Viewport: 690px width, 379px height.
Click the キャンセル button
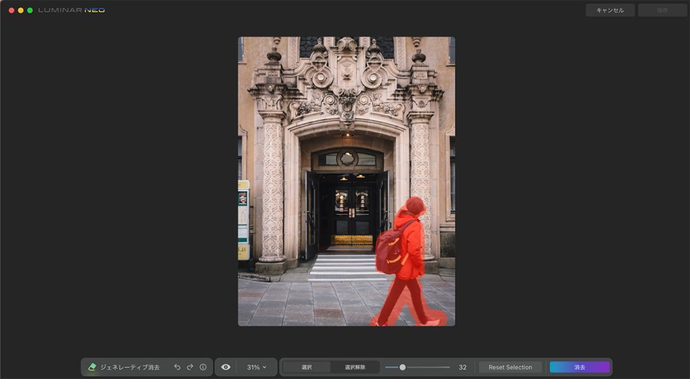610,10
